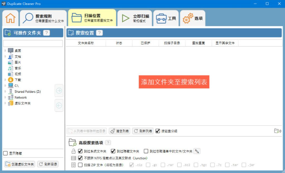Select the 图片 folder icon

10,62
